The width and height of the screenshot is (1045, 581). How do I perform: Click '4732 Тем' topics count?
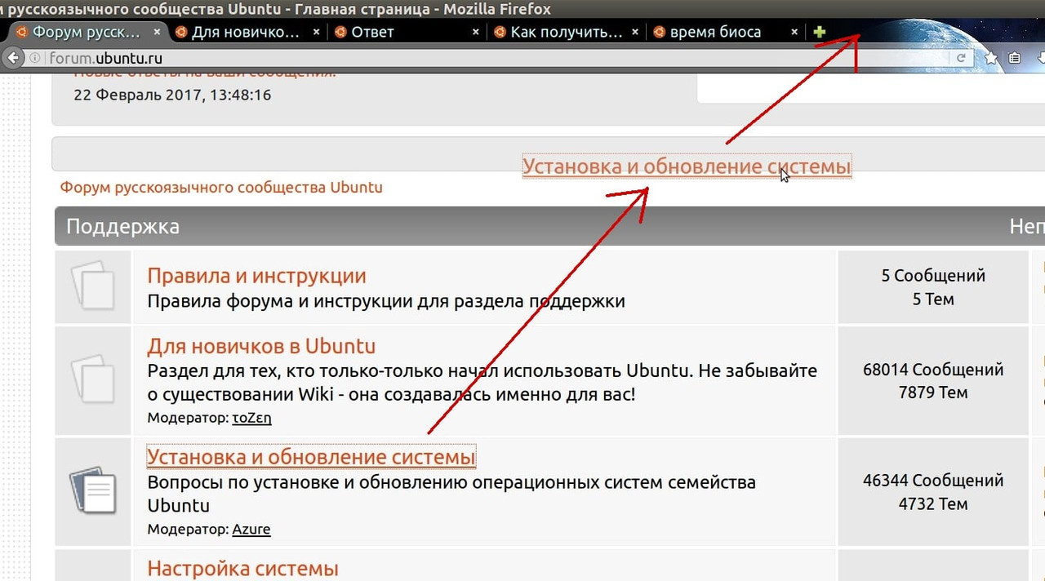(933, 503)
